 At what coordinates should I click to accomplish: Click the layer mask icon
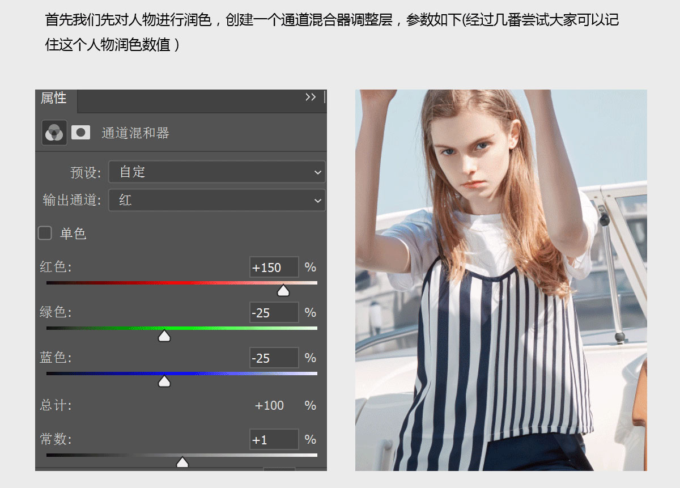tap(80, 133)
